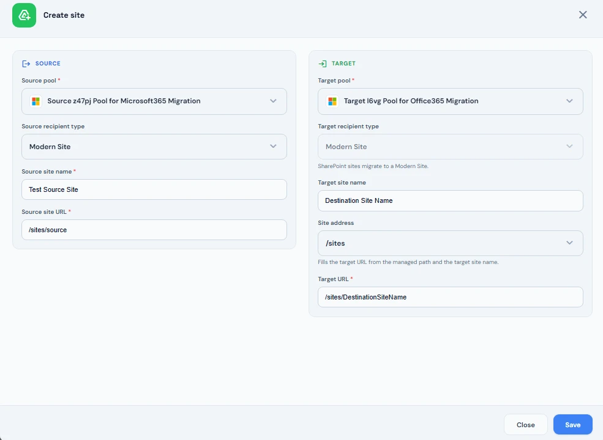Click the Target pool chevron arrow
The image size is (603, 440).
pos(569,101)
